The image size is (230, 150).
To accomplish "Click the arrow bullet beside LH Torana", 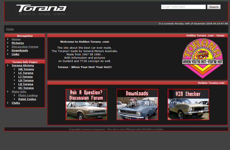I will 14,80.
